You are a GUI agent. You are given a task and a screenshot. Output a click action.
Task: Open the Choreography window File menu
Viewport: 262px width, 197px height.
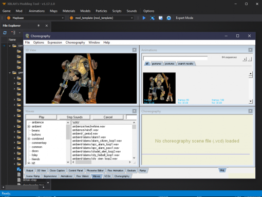point(27,43)
